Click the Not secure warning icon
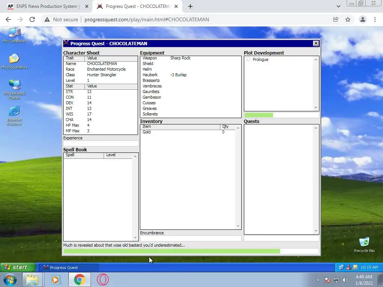This screenshot has width=383, height=287. click(x=47, y=19)
